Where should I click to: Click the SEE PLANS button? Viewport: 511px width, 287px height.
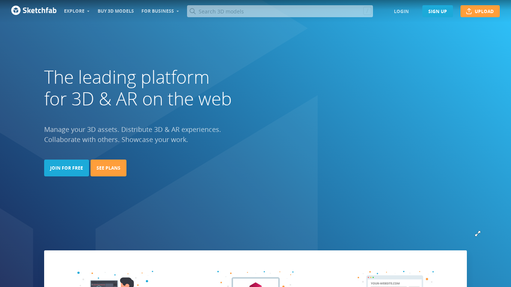tap(108, 168)
